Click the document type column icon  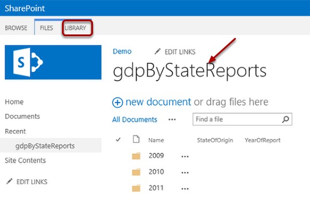136,139
